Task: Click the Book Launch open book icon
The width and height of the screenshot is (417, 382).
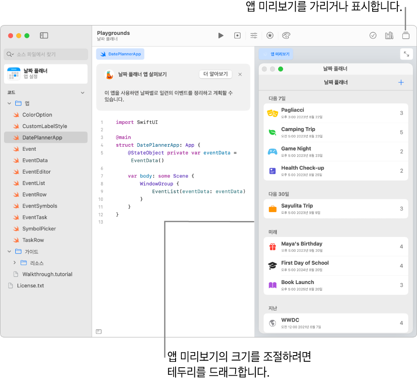Action: [273, 285]
